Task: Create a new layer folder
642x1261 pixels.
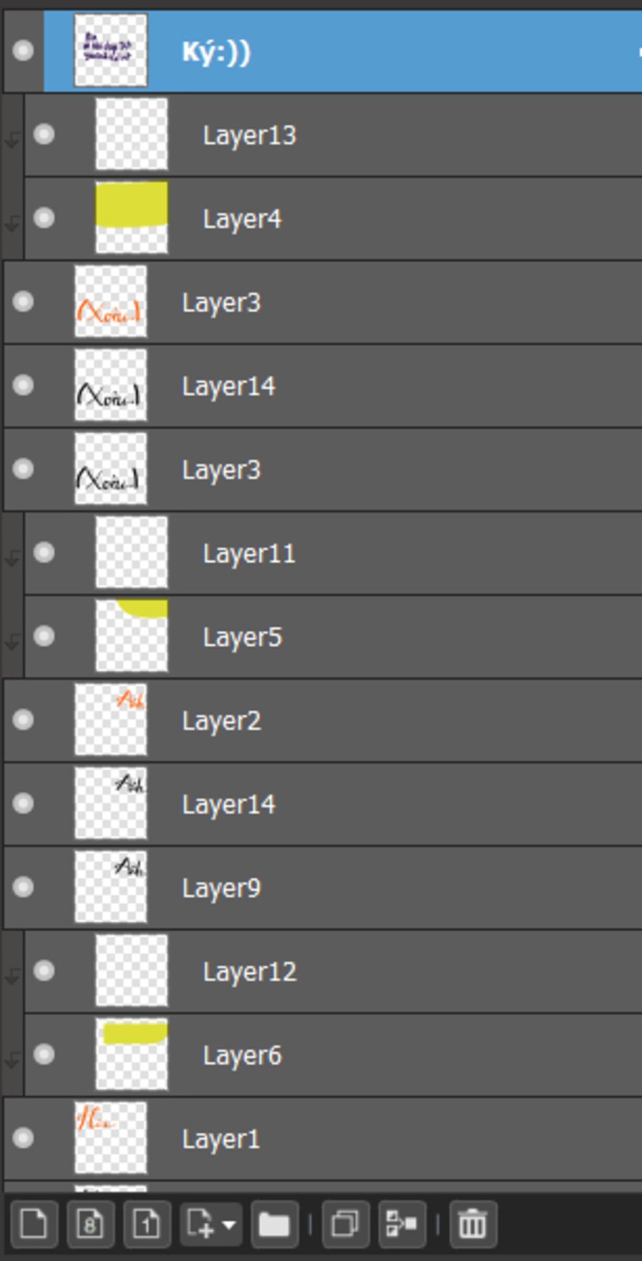Action: click(274, 1223)
